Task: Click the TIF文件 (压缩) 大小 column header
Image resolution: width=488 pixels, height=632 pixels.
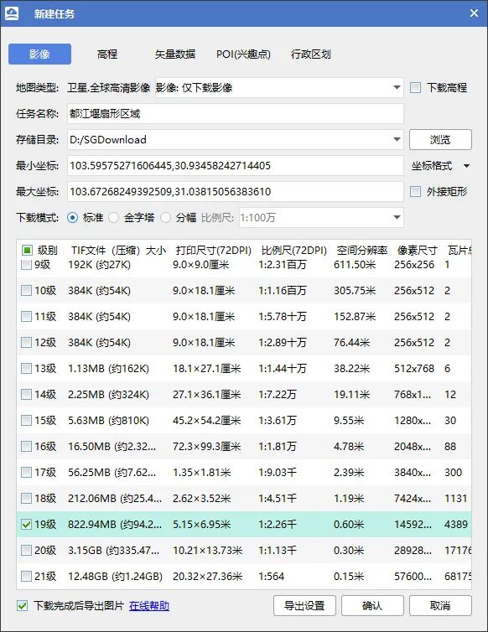Action: click(x=118, y=251)
